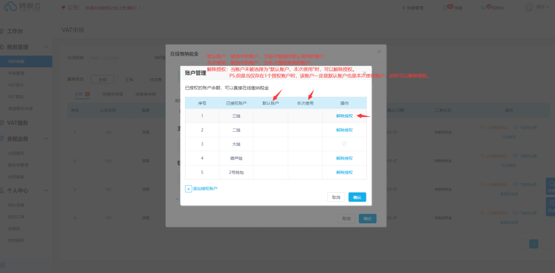
Task: Click 取消 in the 账户管理 dialog
Action: 336,197
